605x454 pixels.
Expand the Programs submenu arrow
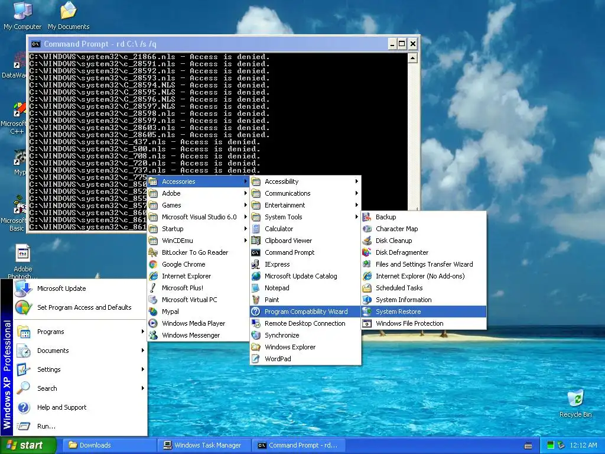pyautogui.click(x=142, y=332)
